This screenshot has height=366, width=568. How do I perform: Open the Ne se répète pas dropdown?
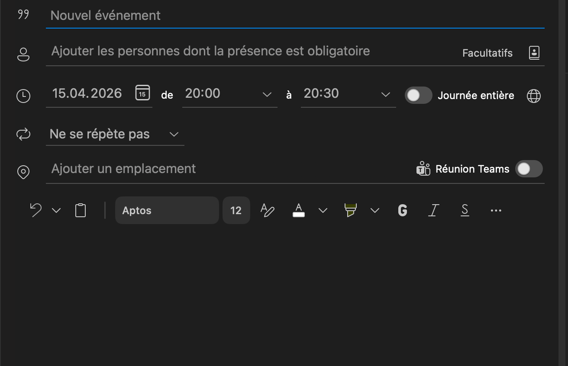[174, 134]
